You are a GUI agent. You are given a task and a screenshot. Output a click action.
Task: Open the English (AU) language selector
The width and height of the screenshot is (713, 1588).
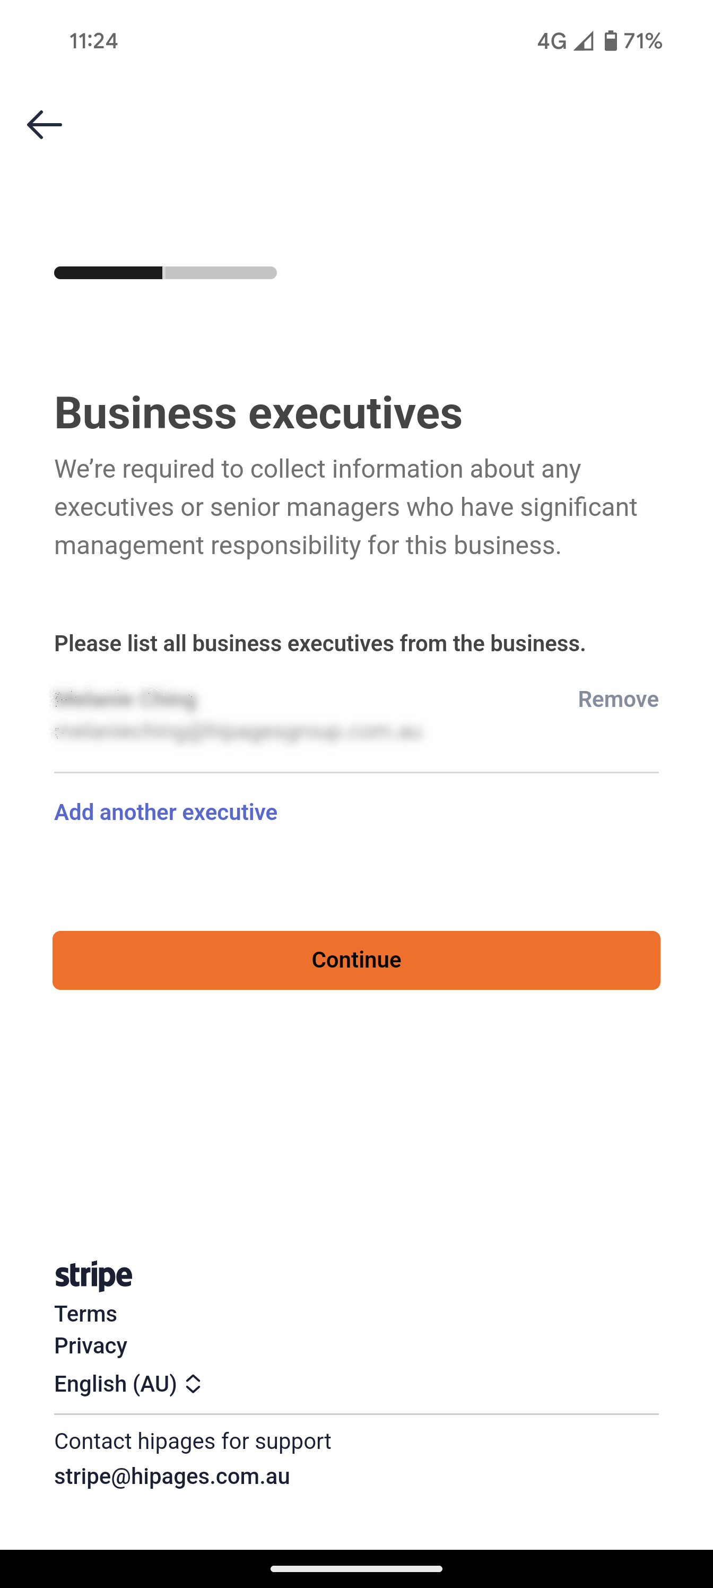point(127,1384)
